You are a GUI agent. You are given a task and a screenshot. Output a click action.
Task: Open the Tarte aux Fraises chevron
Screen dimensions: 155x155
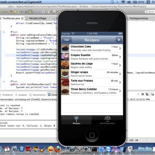120,83
